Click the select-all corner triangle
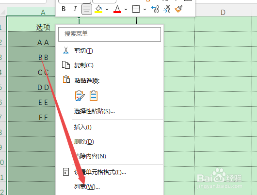Screen dimensions: 257x195 [x=3, y=12]
